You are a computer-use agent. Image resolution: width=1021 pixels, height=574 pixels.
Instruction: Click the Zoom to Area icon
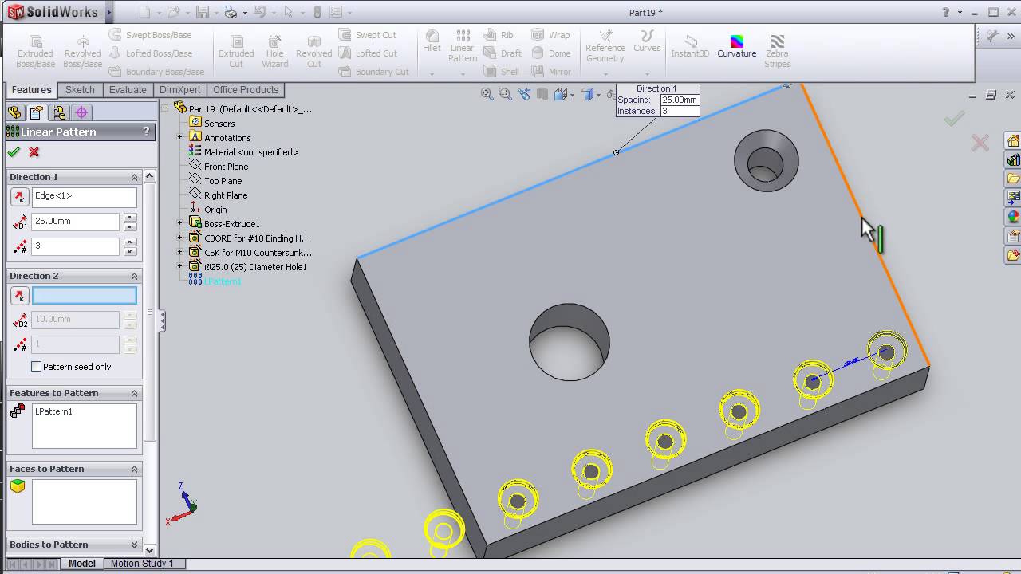(x=505, y=94)
